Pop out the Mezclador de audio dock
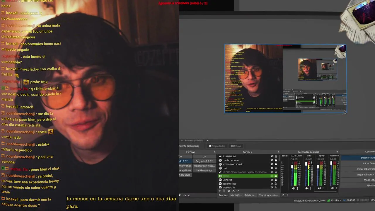 [x=337, y=152]
